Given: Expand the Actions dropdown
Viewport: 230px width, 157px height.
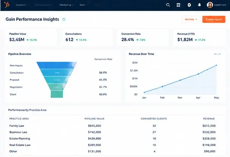Looking at the screenshot, I should tap(191, 19).
